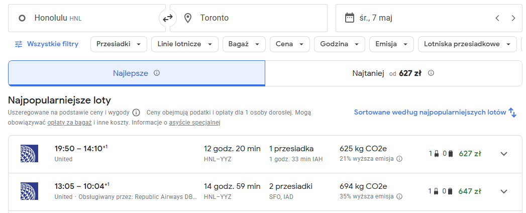Click the 625 kg CO2e emission value
Image resolution: width=526 pixels, height=213 pixels.
(x=363, y=149)
